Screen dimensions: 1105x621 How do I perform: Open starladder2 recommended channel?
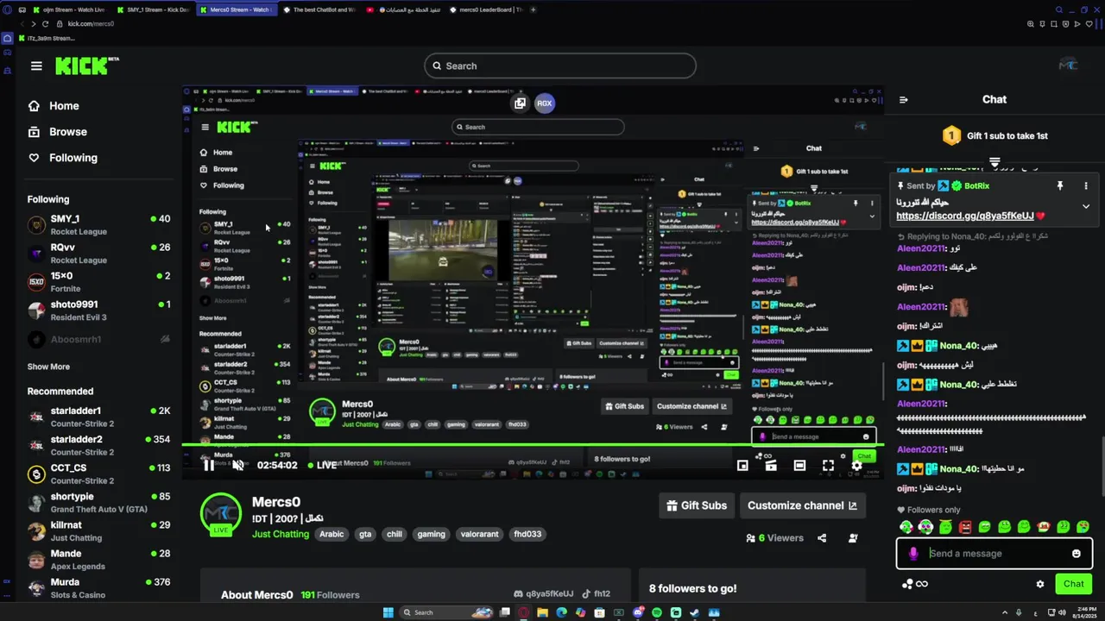pos(99,445)
